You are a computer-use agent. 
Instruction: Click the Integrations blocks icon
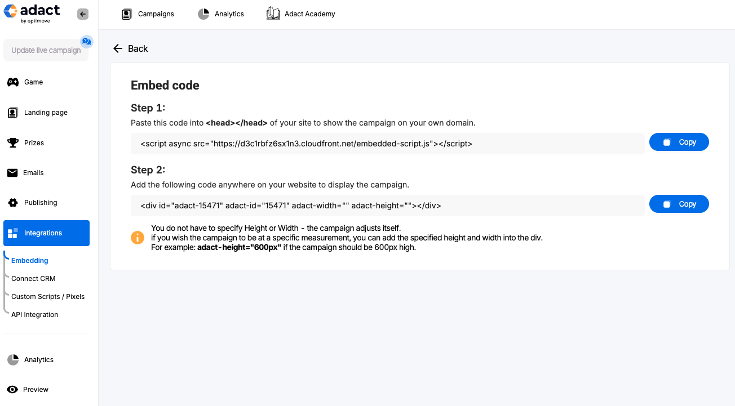tap(12, 233)
